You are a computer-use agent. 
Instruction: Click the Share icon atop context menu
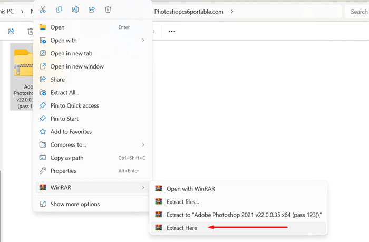pos(92,9)
